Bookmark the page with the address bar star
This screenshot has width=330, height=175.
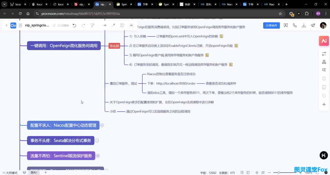(x=280, y=14)
